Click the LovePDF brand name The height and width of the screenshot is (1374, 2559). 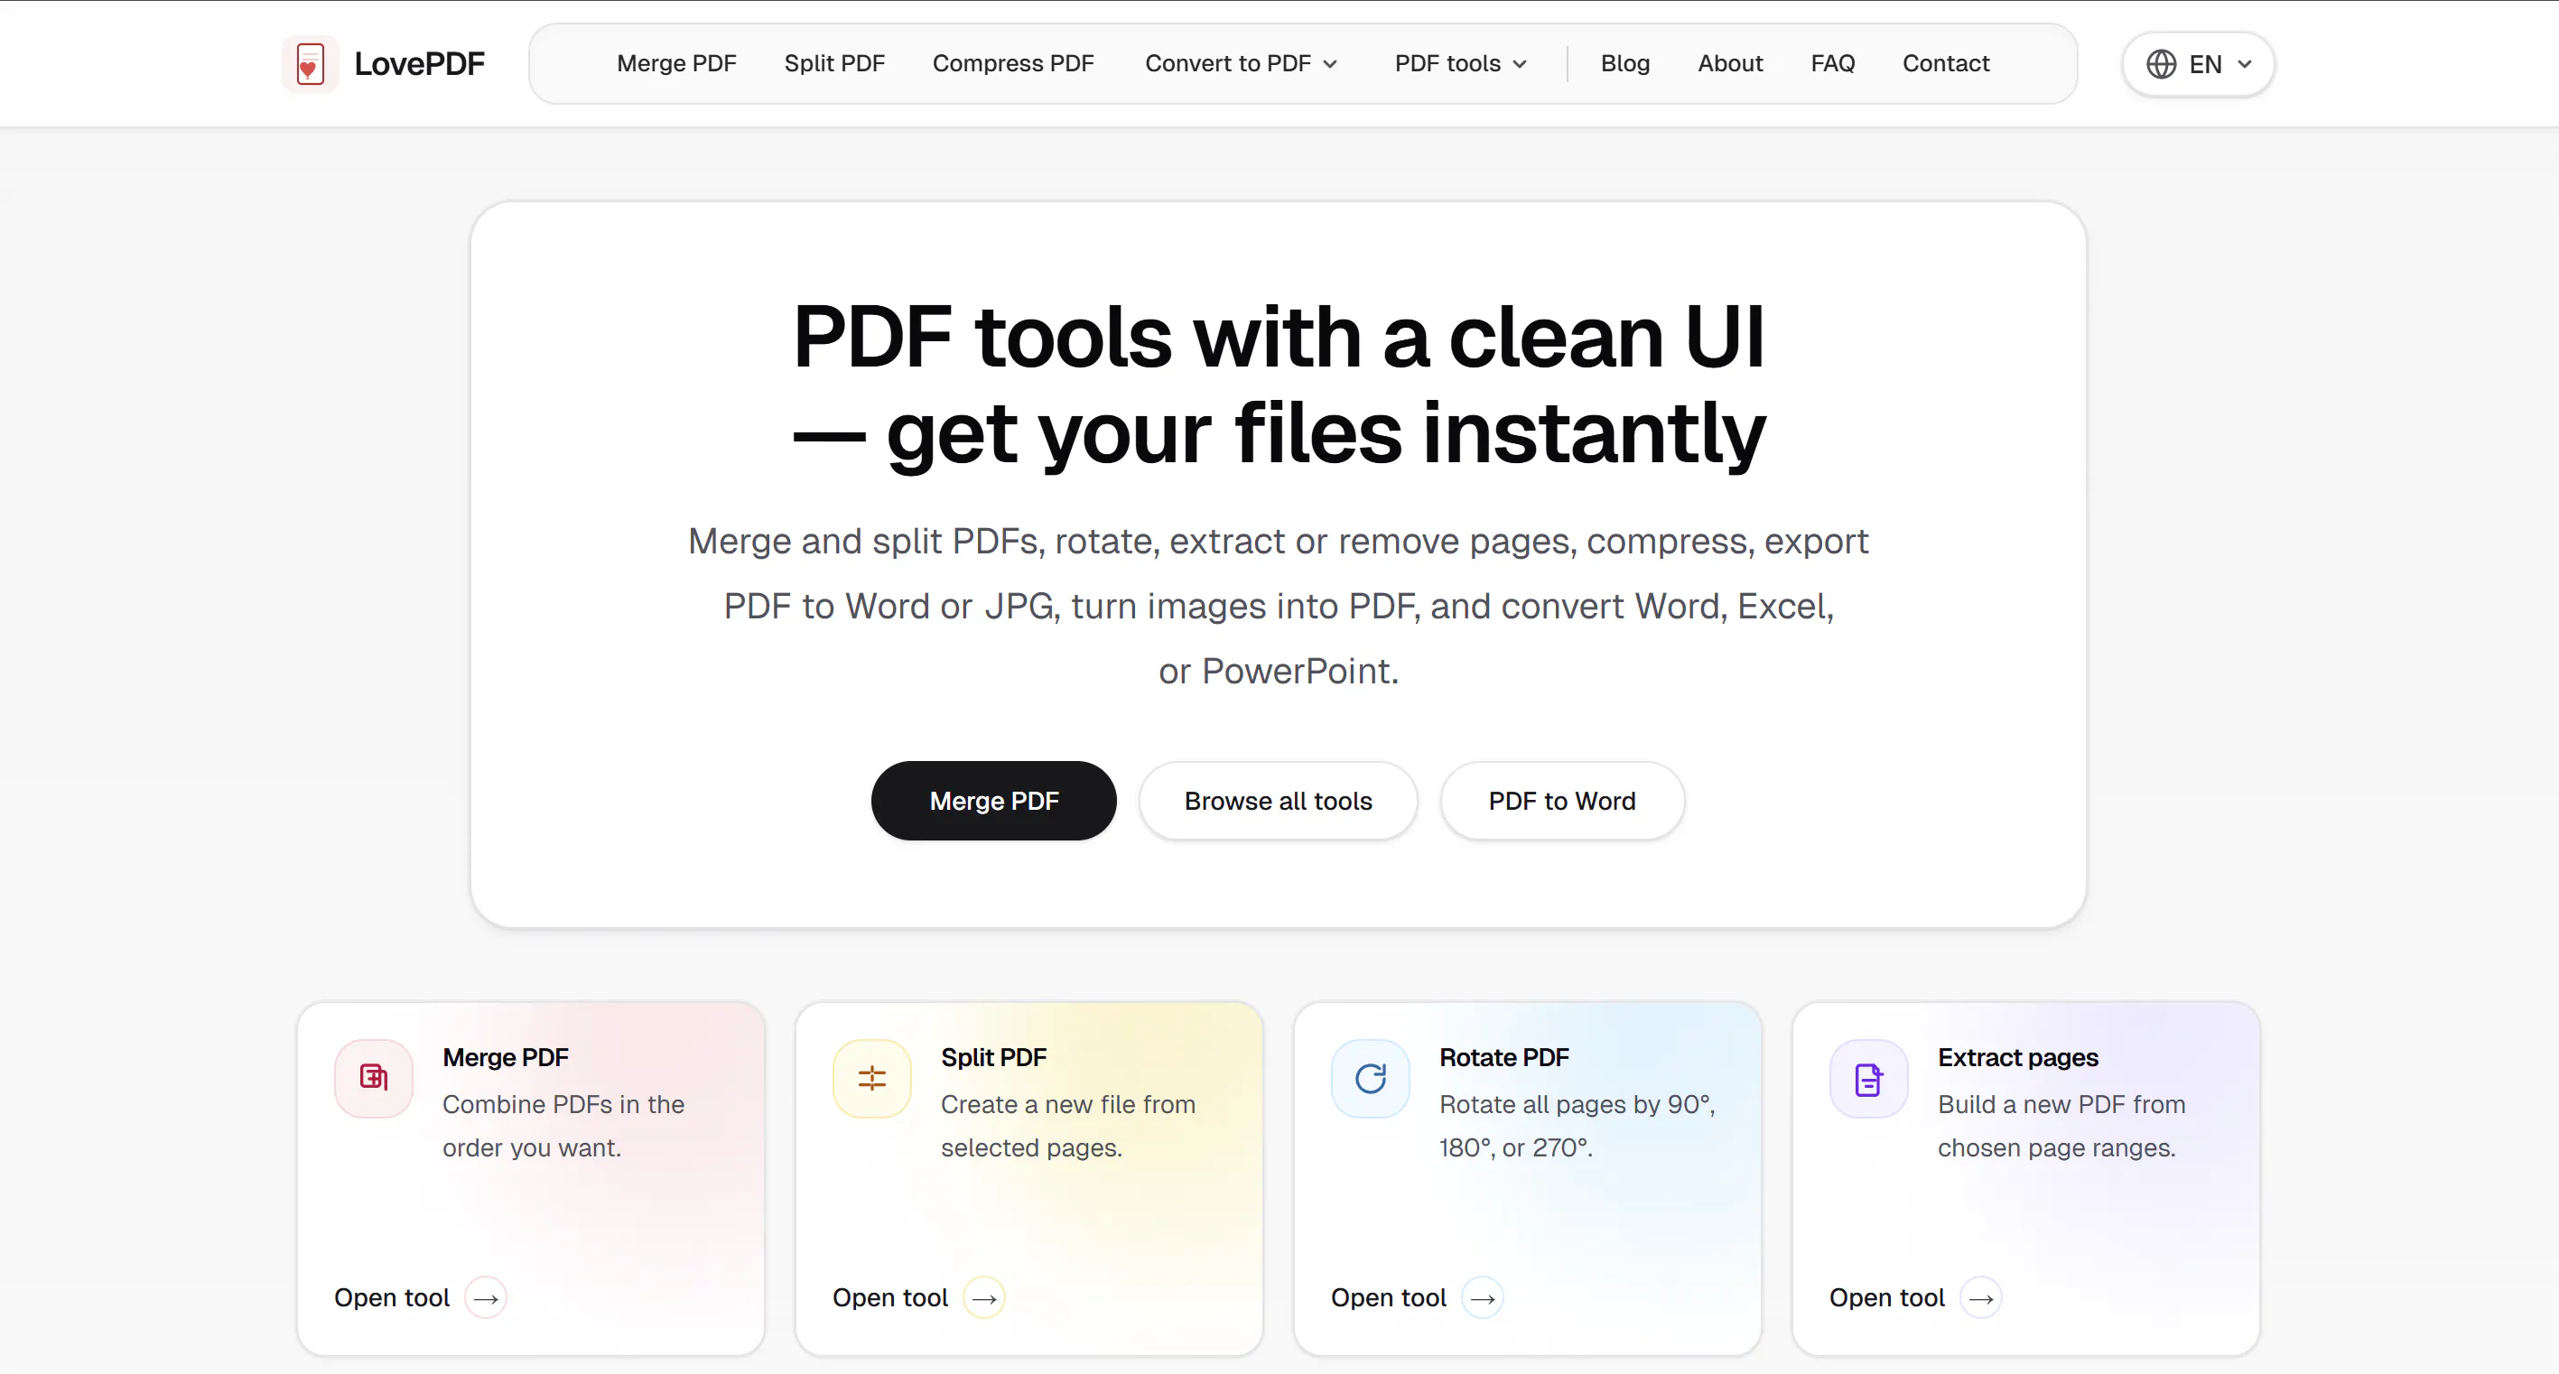tap(419, 63)
